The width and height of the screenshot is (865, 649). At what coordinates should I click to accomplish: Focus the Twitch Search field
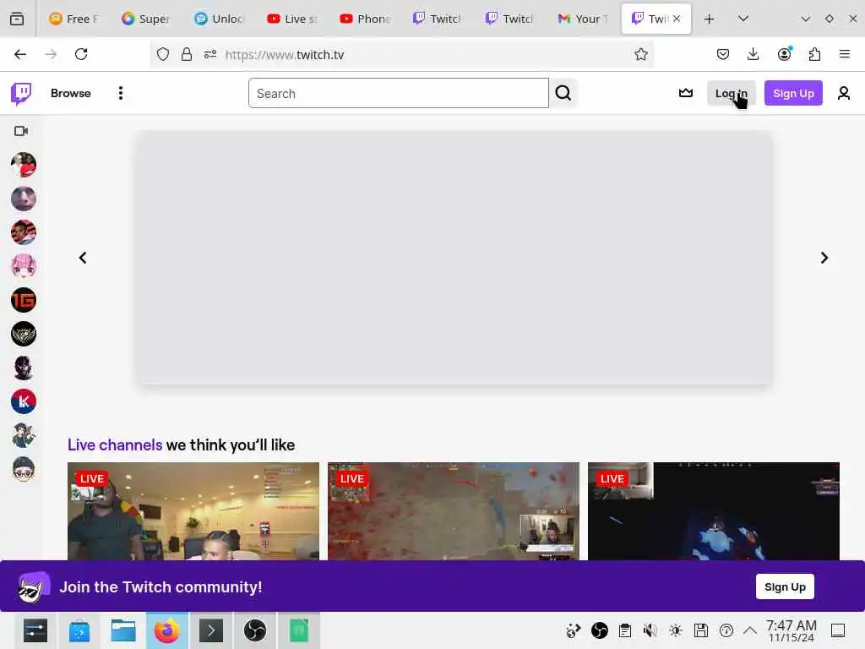point(399,93)
